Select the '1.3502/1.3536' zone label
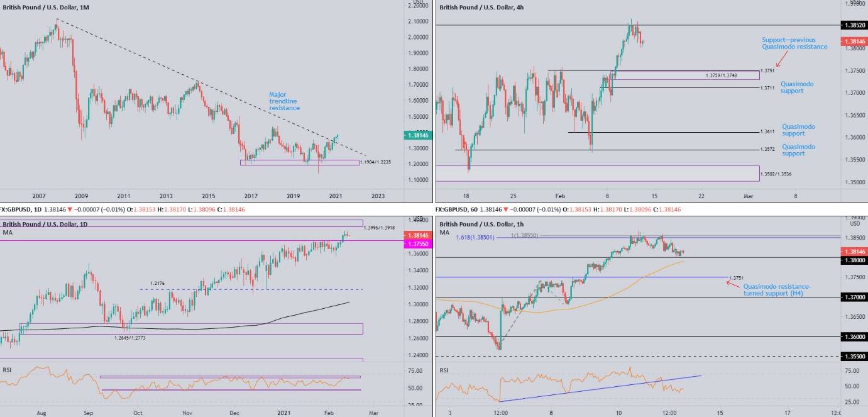 click(776, 174)
